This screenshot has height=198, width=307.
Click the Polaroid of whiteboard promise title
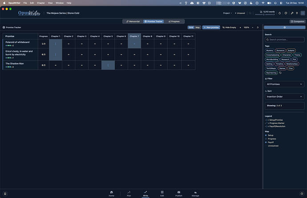click(17, 42)
